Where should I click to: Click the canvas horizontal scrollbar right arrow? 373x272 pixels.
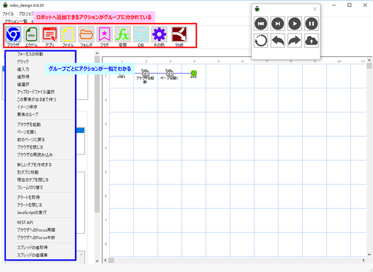[363, 260]
